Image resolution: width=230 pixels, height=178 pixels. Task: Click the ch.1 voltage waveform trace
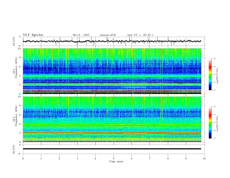point(112,41)
